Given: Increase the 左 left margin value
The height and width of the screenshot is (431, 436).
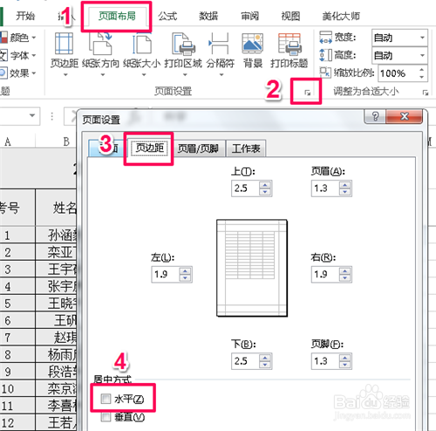Looking at the screenshot, I should point(185,270).
